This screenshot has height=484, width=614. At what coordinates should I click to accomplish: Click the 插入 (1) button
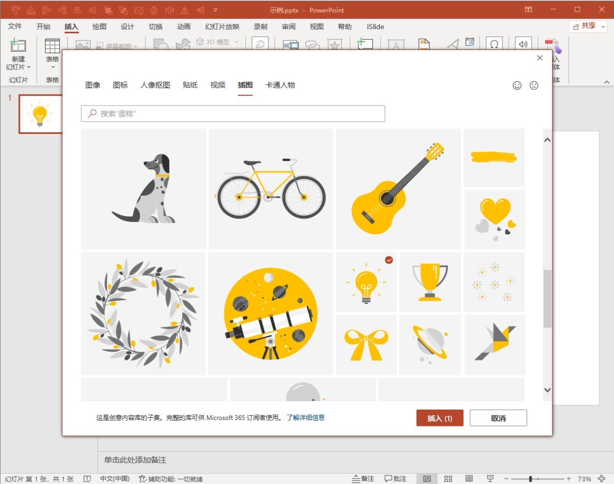(440, 418)
